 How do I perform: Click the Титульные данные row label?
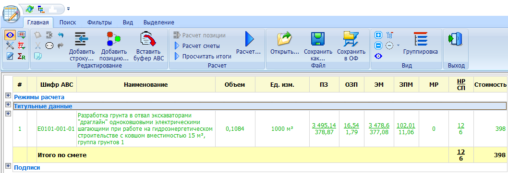(43, 106)
